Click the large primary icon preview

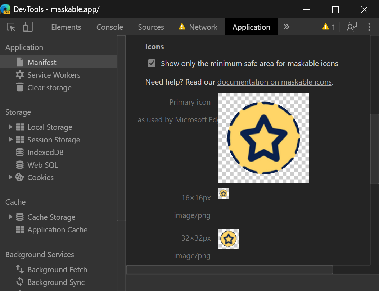coord(264,138)
